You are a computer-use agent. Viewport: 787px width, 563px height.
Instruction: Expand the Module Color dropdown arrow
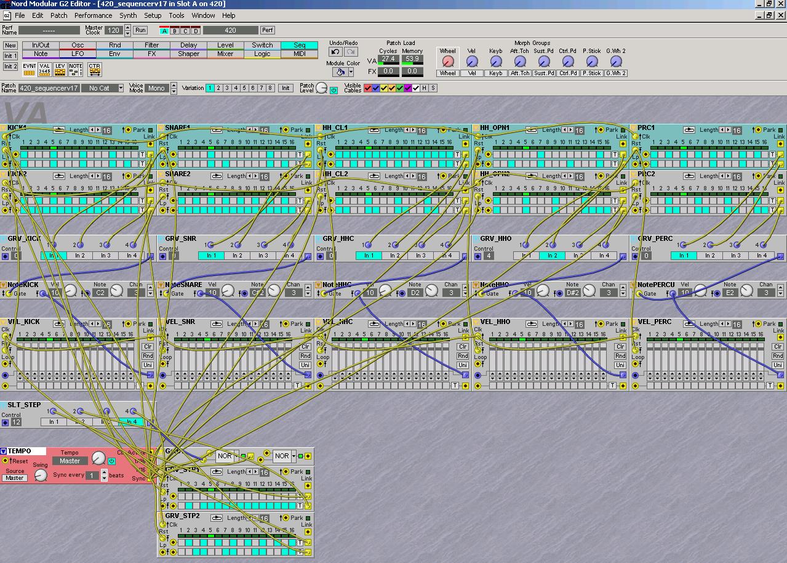coord(351,72)
